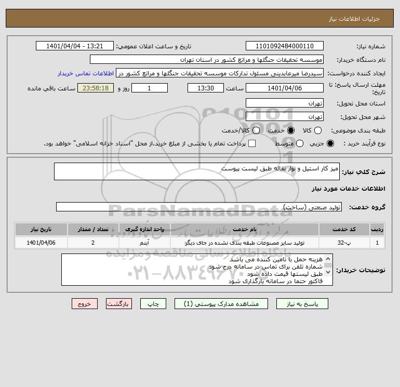Click the need date cell 1401/04/06 in table
The height and width of the screenshot is (387, 400).
(x=41, y=243)
